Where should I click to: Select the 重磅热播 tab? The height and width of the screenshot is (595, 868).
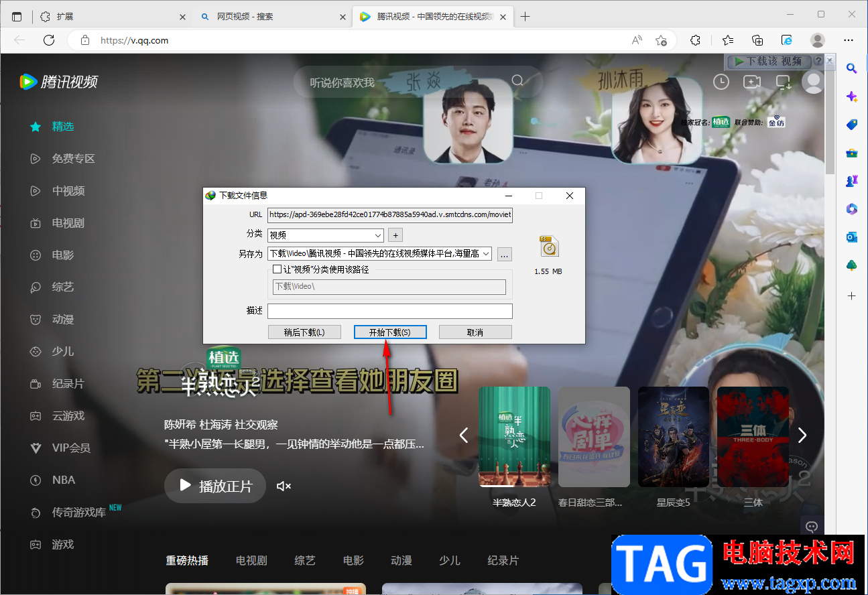[187, 560]
